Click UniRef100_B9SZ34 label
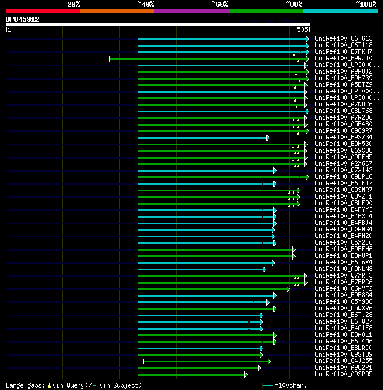 [x=344, y=138]
